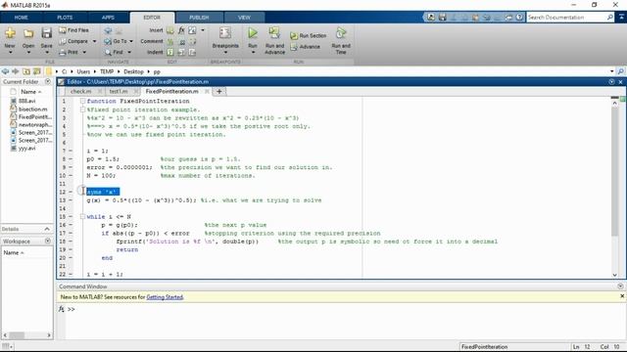Collapse the while loop code fold
This screenshot has width=627, height=352.
(82, 216)
